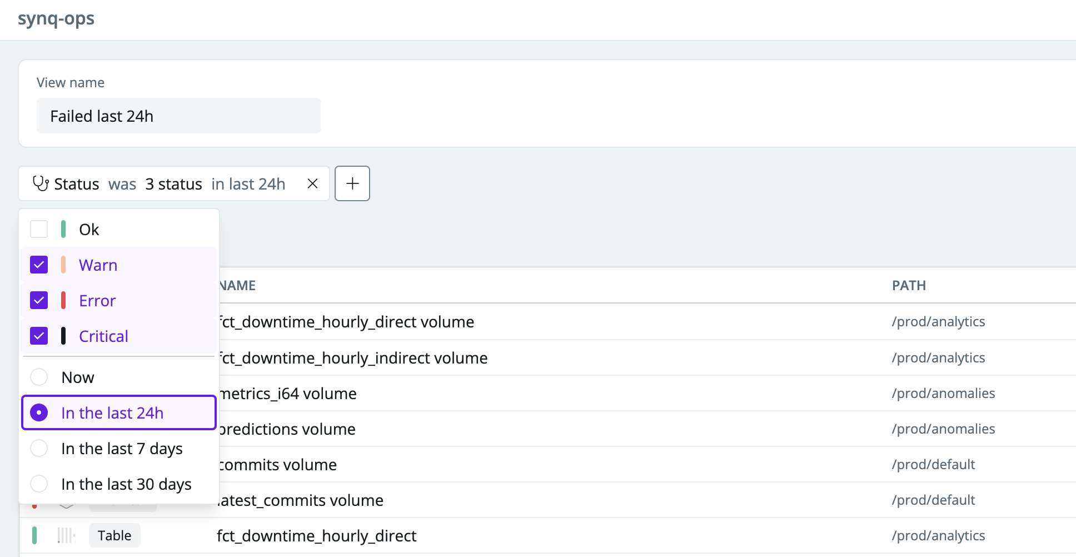Open the was operator dropdown

click(122, 183)
